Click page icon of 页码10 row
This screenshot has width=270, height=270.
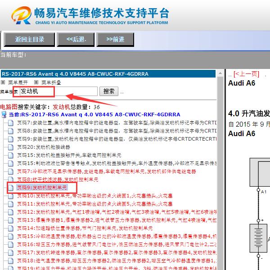11,196
